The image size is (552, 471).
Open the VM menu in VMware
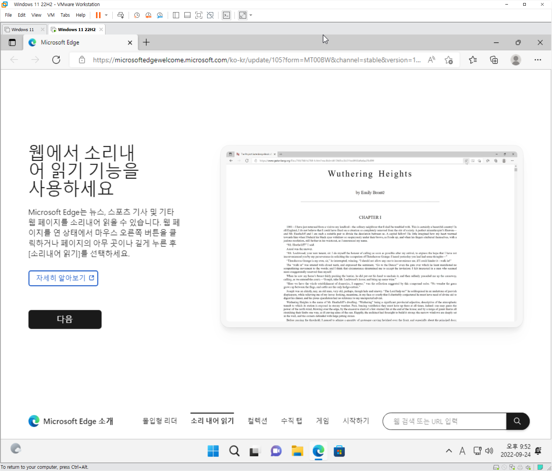51,15
